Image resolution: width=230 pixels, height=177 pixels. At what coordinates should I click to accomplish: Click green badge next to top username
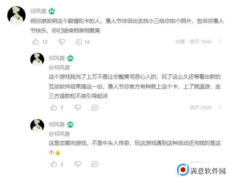coord(52,11)
